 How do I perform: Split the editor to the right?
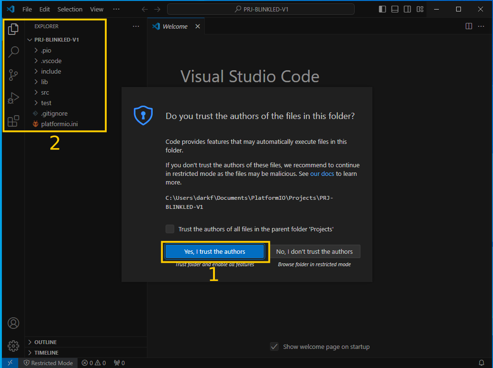(469, 26)
